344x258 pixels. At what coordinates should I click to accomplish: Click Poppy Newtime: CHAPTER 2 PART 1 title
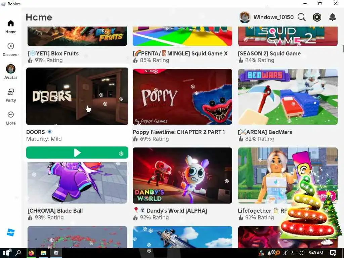[x=179, y=132]
